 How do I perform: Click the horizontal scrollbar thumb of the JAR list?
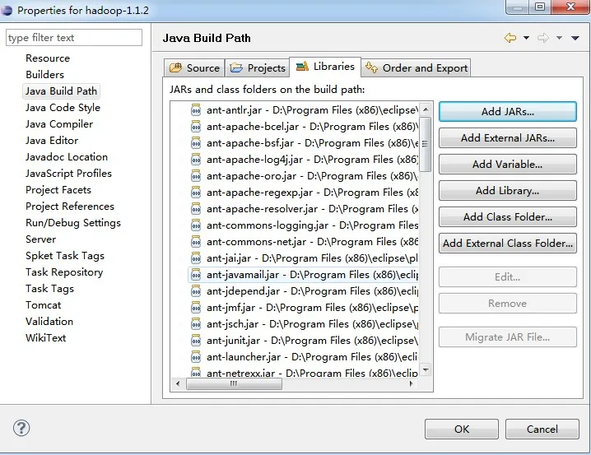[234, 383]
